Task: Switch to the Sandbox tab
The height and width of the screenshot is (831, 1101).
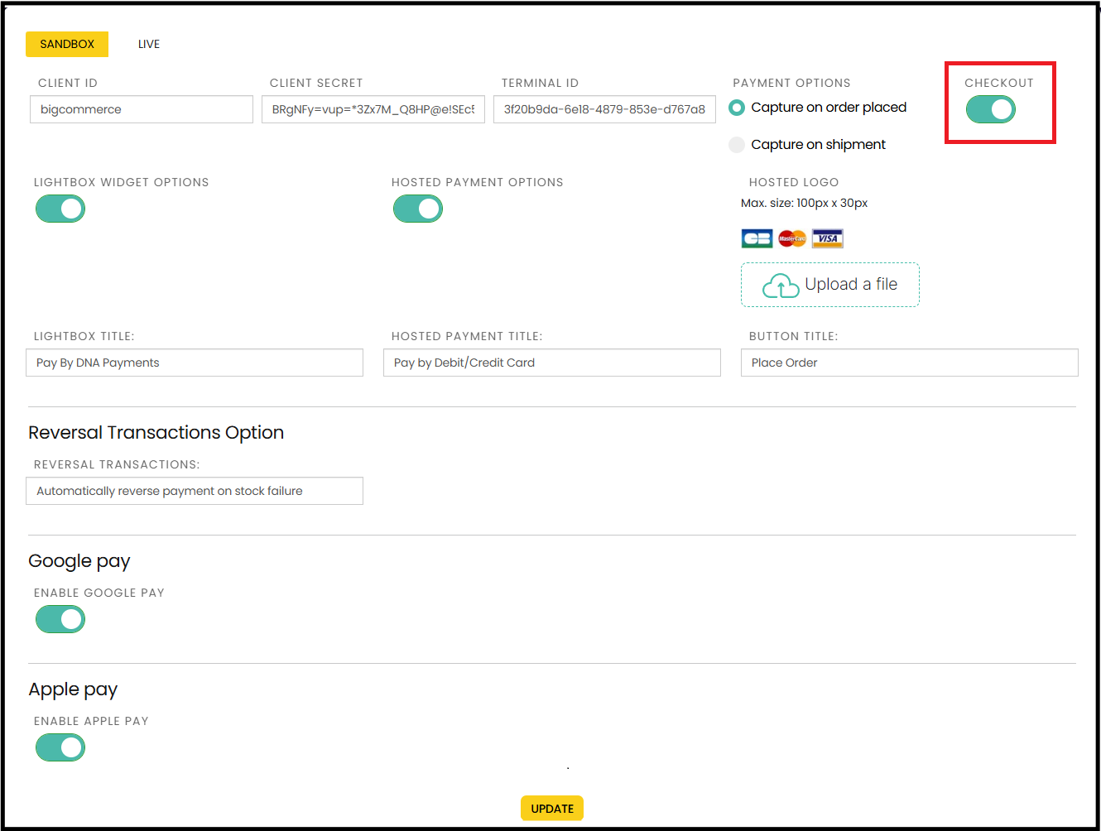Action: tap(67, 44)
